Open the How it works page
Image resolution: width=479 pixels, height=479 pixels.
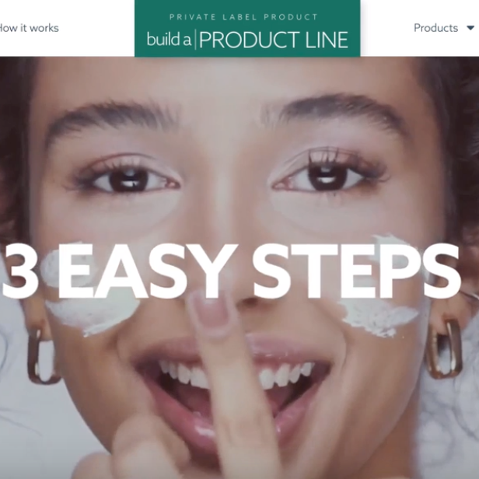29,28
